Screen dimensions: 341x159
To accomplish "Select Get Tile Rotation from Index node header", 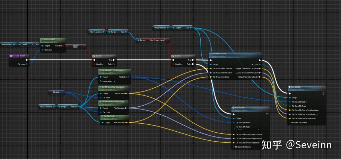I will [114, 102].
